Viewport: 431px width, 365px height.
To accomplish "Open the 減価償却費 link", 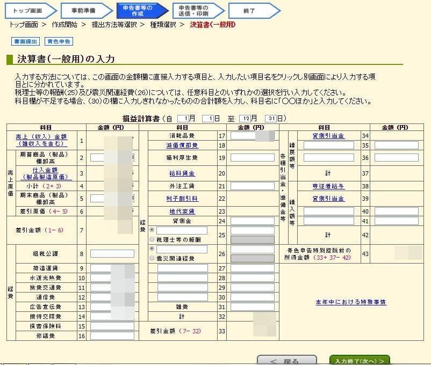I will click(x=182, y=145).
